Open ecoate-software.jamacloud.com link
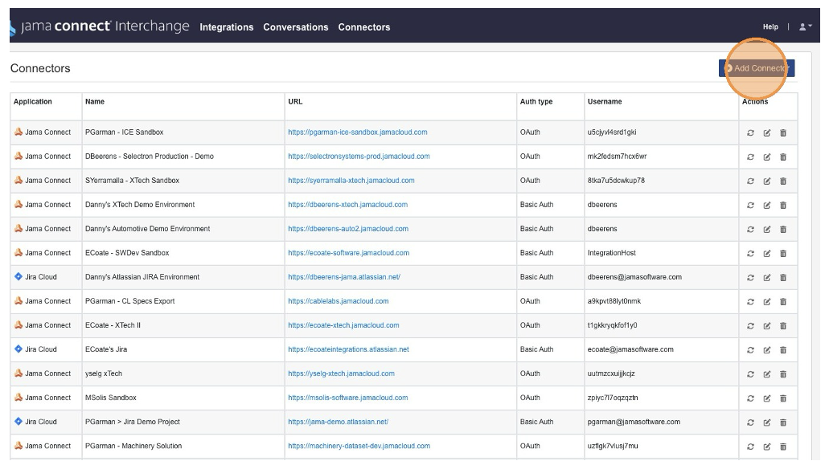Image resolution: width=825 pixels, height=469 pixels. (348, 253)
